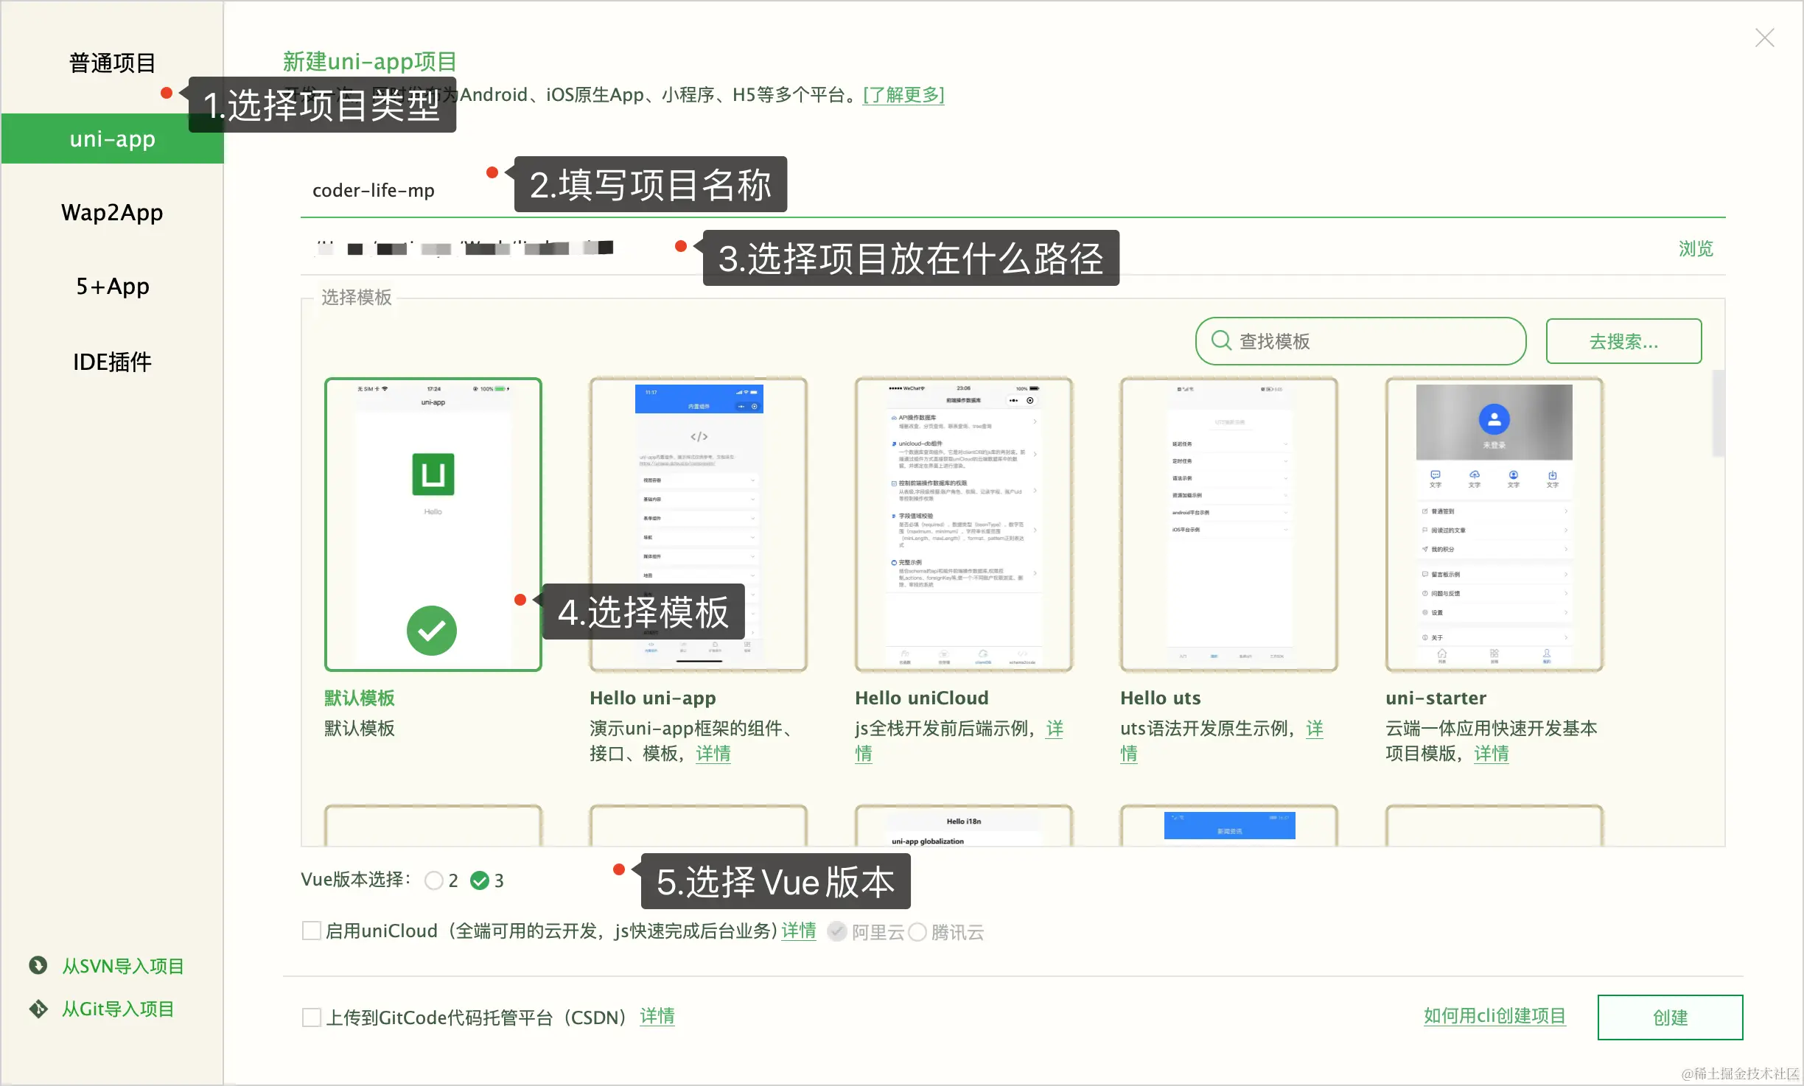Close the new project dialog
This screenshot has height=1086, width=1804.
(x=1764, y=38)
